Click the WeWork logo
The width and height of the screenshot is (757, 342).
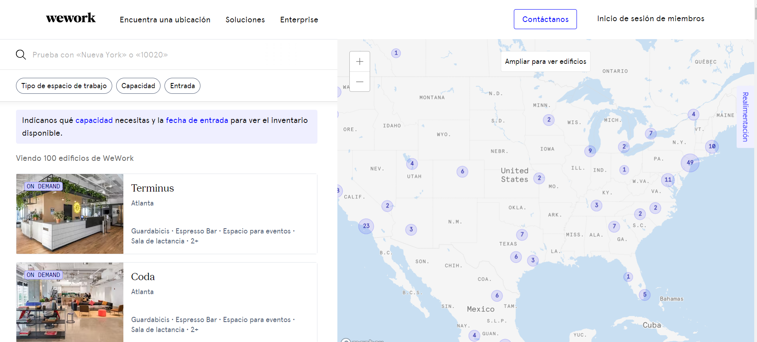(x=71, y=18)
